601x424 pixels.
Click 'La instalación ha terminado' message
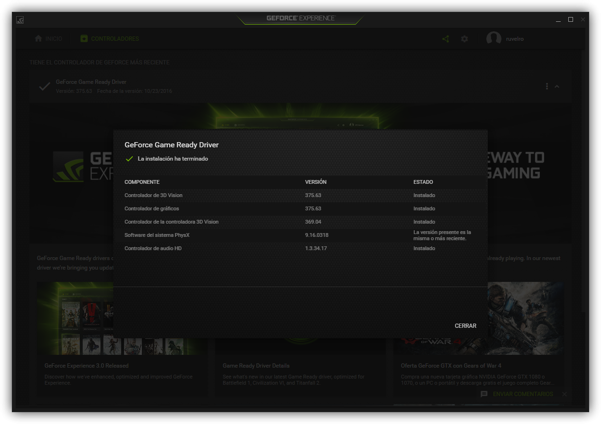pos(173,159)
